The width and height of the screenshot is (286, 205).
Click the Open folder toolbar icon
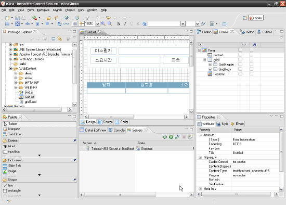tap(49, 18)
